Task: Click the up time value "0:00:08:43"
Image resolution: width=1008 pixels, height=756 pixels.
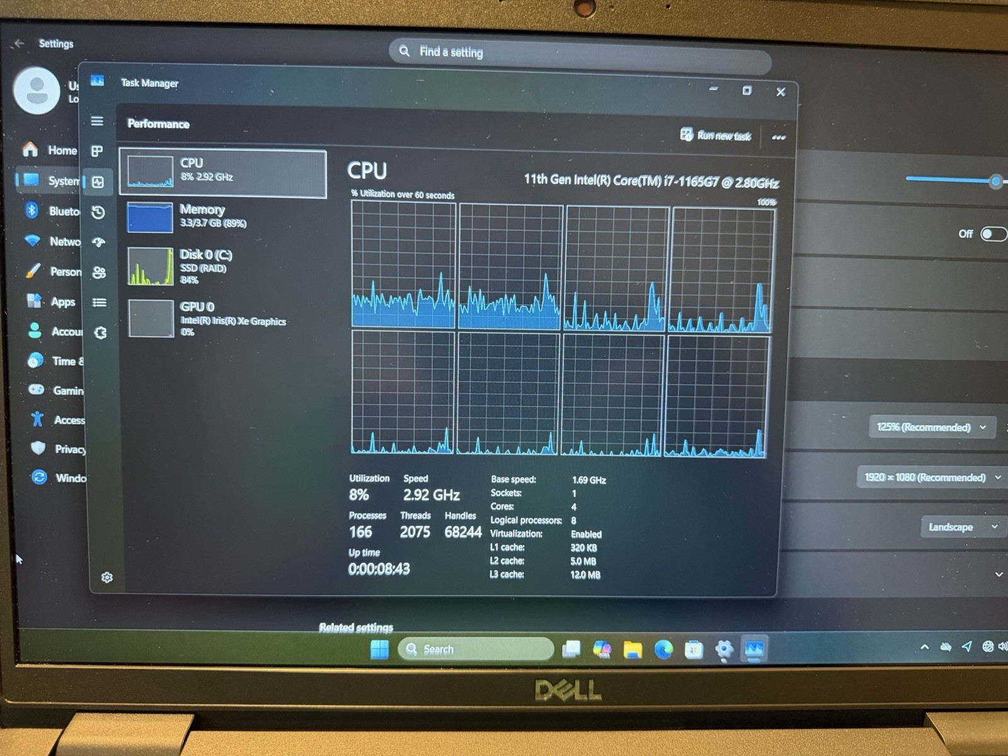Action: click(379, 569)
